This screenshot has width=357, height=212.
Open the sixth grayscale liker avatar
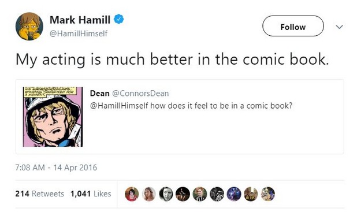pos(217,194)
